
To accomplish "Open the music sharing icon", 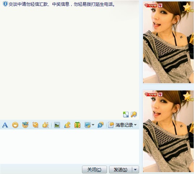I will tap(67, 125).
